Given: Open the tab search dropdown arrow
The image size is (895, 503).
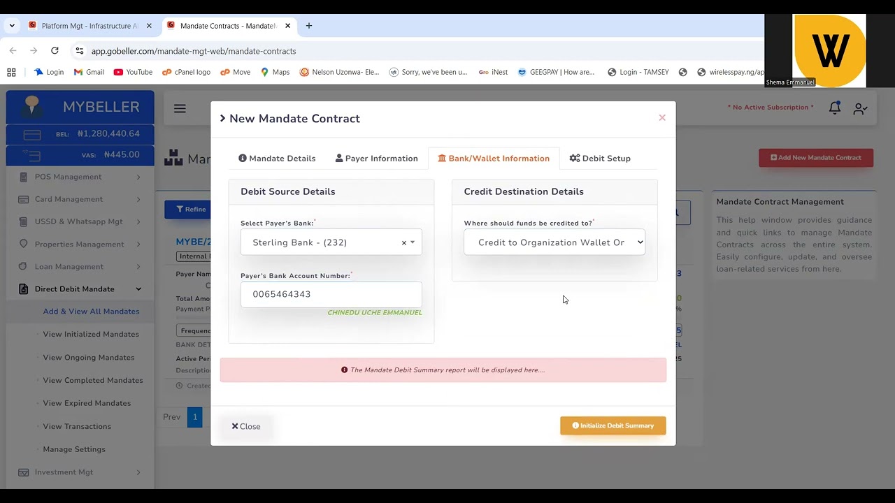Looking at the screenshot, I should click(12, 26).
